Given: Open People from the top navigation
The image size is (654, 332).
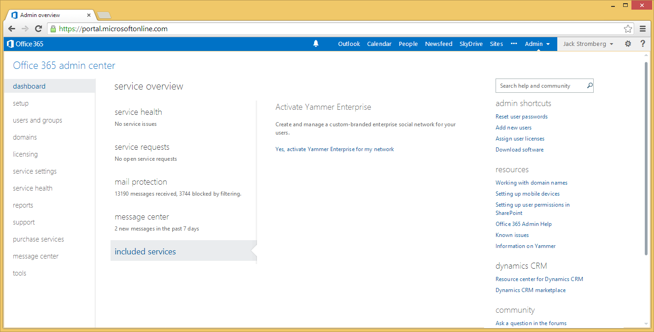Looking at the screenshot, I should (x=408, y=44).
